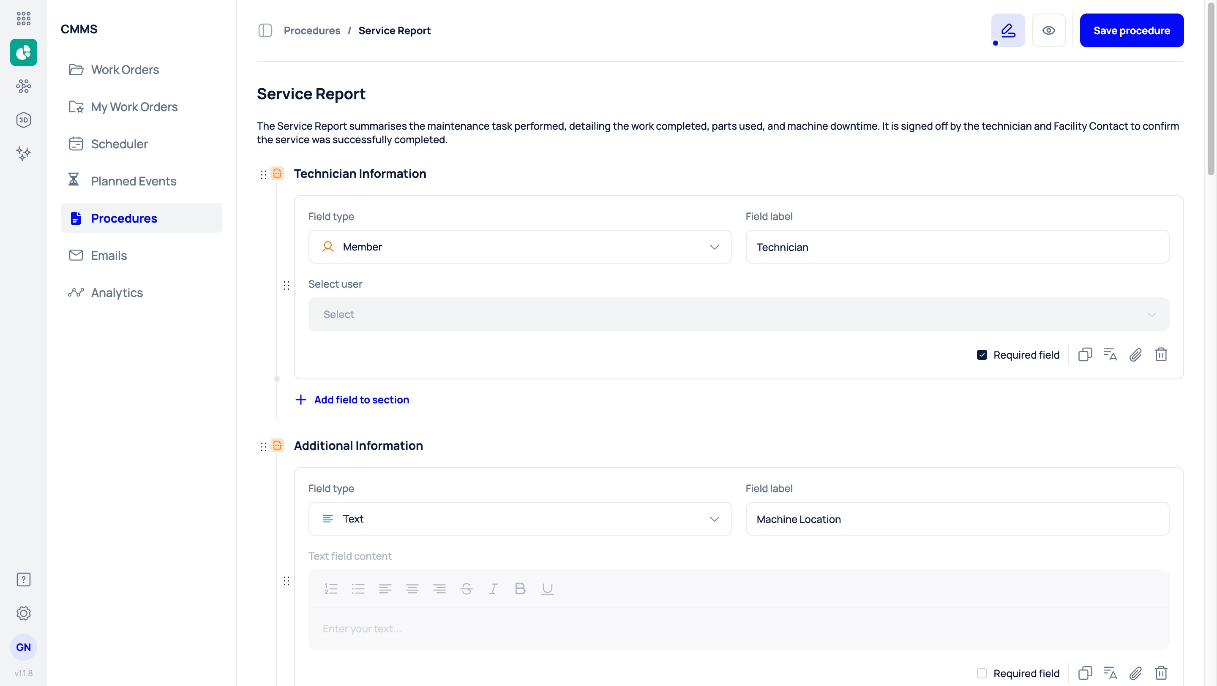Toggle underline formatting
Image resolution: width=1217 pixels, height=686 pixels.
pyautogui.click(x=547, y=589)
